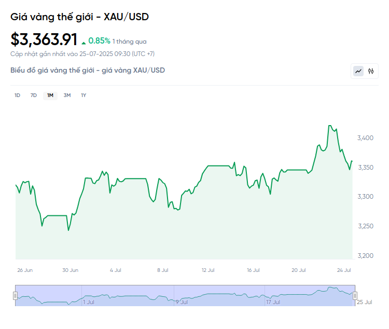The width and height of the screenshot is (389, 329).
Task: Click the right range navigator handle
Action: click(355, 296)
